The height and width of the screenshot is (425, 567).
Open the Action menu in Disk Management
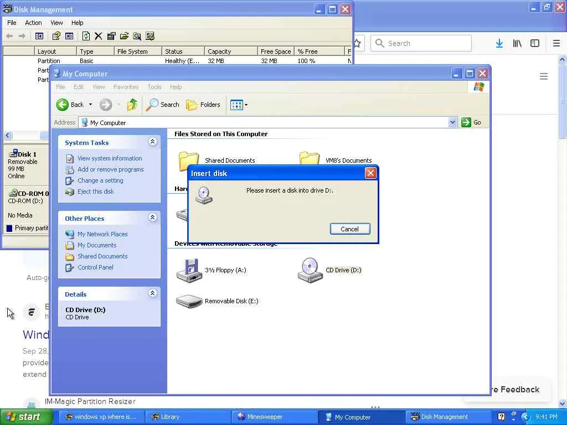33,22
